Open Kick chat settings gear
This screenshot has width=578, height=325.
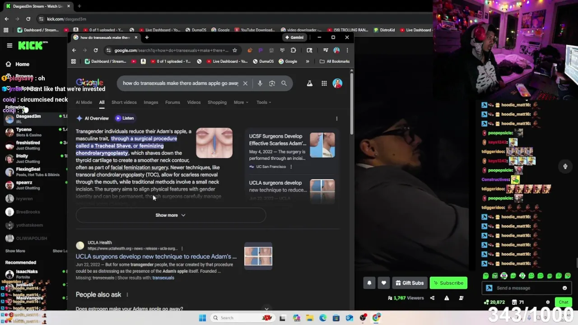pos(548,302)
